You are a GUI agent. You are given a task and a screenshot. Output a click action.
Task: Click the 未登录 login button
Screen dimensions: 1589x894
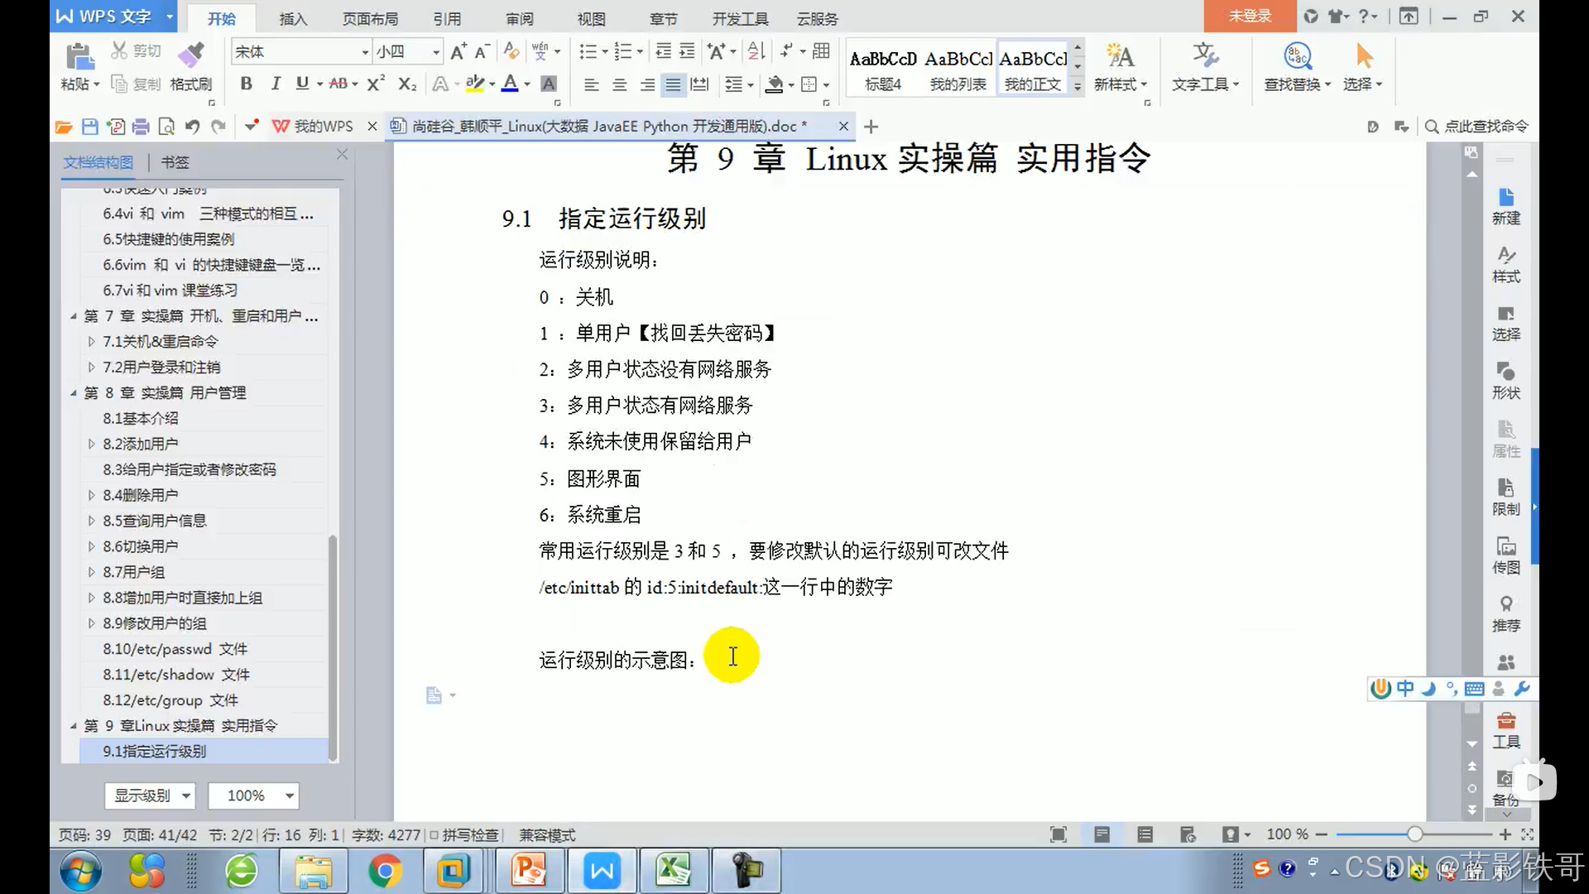coord(1249,16)
